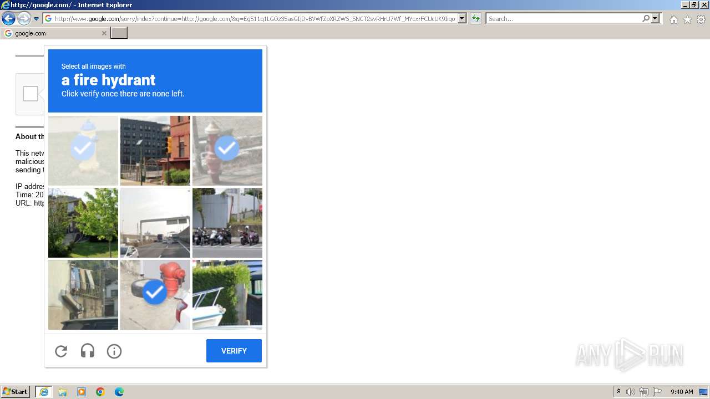The image size is (710, 399).
Task: Select the green tree and house tile
Action: coord(83,223)
